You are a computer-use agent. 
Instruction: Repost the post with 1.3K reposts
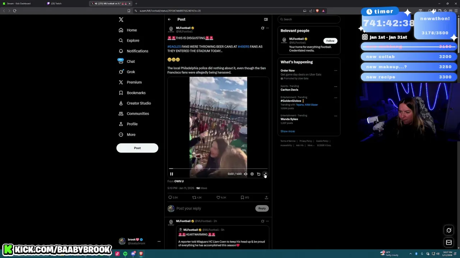coord(194,197)
